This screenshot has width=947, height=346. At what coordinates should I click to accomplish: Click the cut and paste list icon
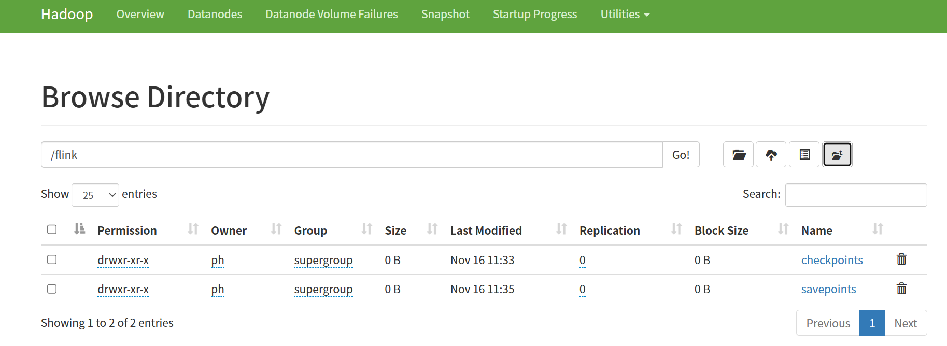pos(804,155)
